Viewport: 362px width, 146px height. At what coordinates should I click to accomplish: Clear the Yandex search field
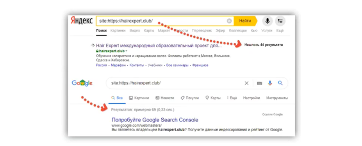tap(229, 21)
